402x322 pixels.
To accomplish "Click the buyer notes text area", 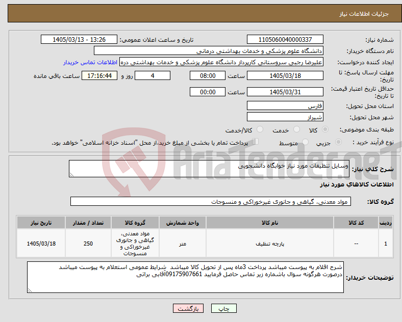I will [185, 277].
